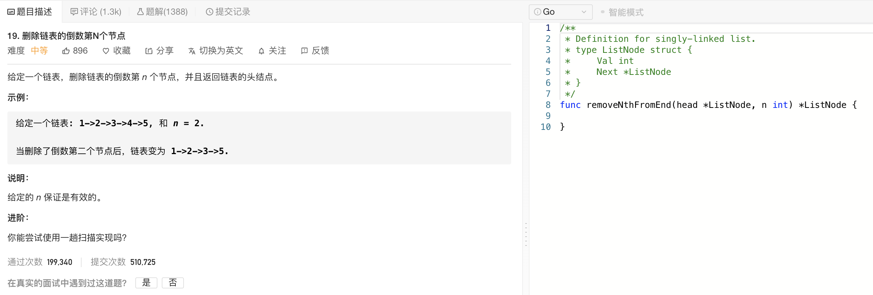This screenshot has height=295, width=873.
Task: Click the language selector chevron arrow
Action: pos(584,12)
